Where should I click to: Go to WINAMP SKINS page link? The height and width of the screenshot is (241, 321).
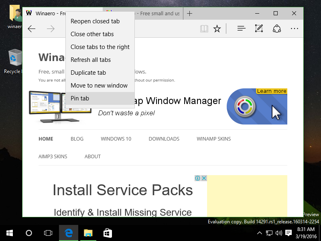(213, 139)
